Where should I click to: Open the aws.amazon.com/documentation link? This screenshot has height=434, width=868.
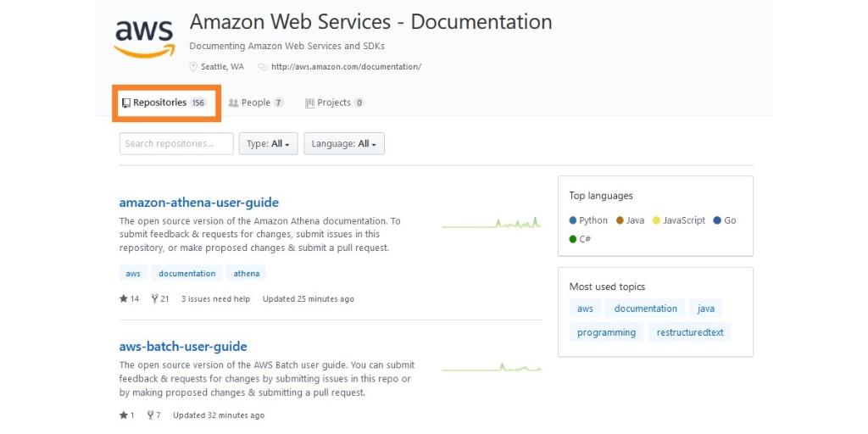point(346,66)
